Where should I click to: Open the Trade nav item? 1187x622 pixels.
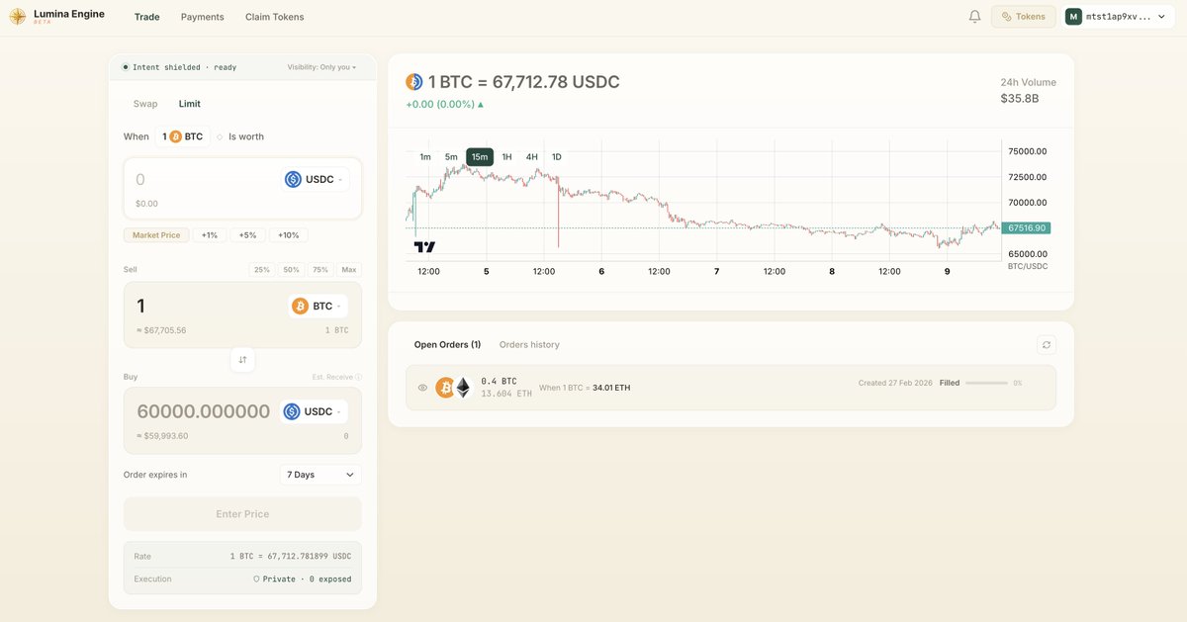tap(147, 17)
